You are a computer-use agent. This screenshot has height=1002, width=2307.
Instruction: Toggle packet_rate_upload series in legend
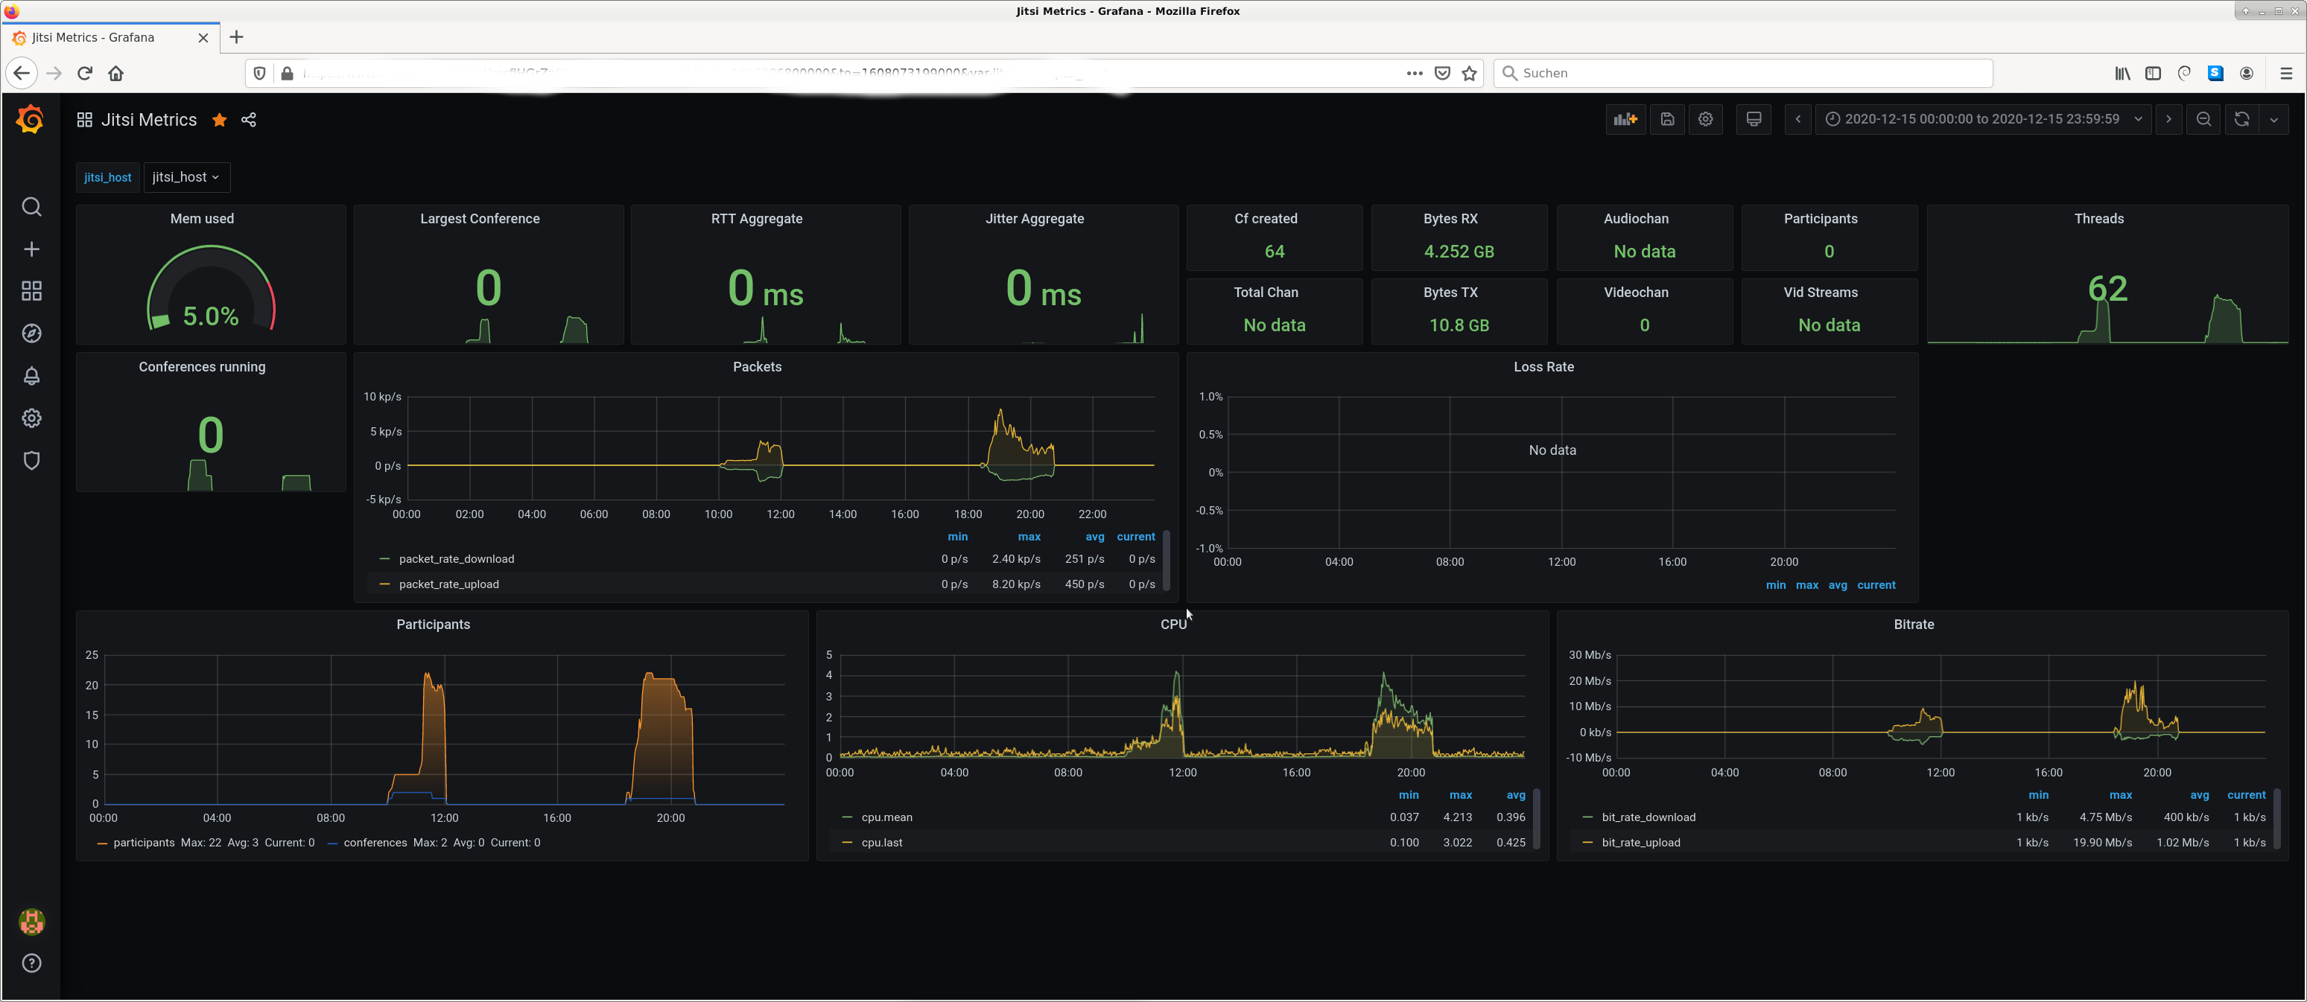pos(448,584)
